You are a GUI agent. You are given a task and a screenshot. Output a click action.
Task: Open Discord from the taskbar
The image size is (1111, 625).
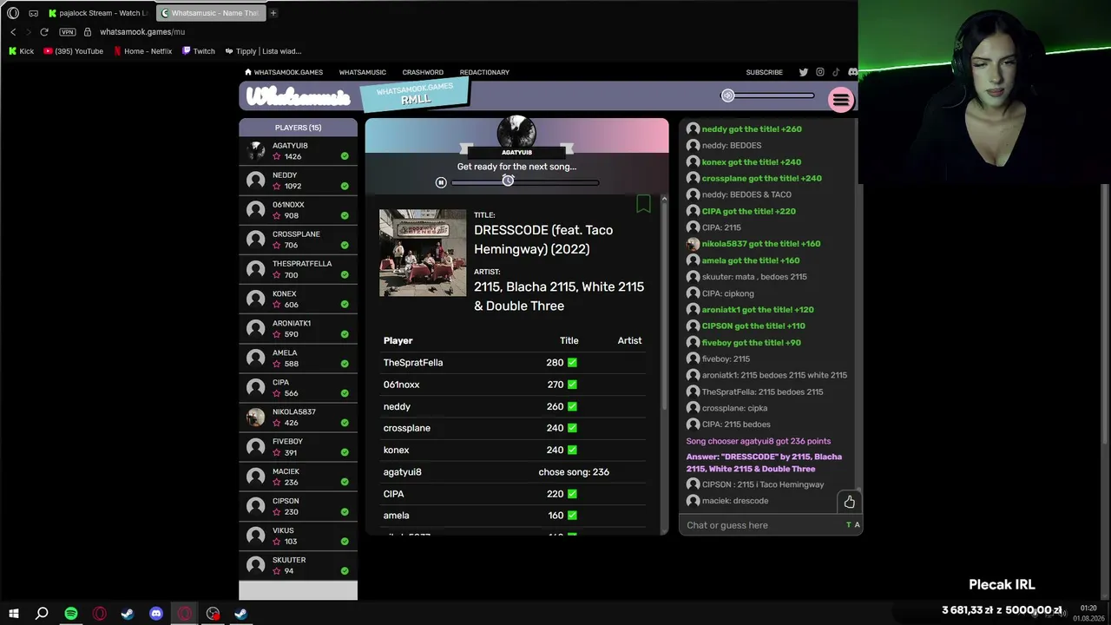pos(156,614)
